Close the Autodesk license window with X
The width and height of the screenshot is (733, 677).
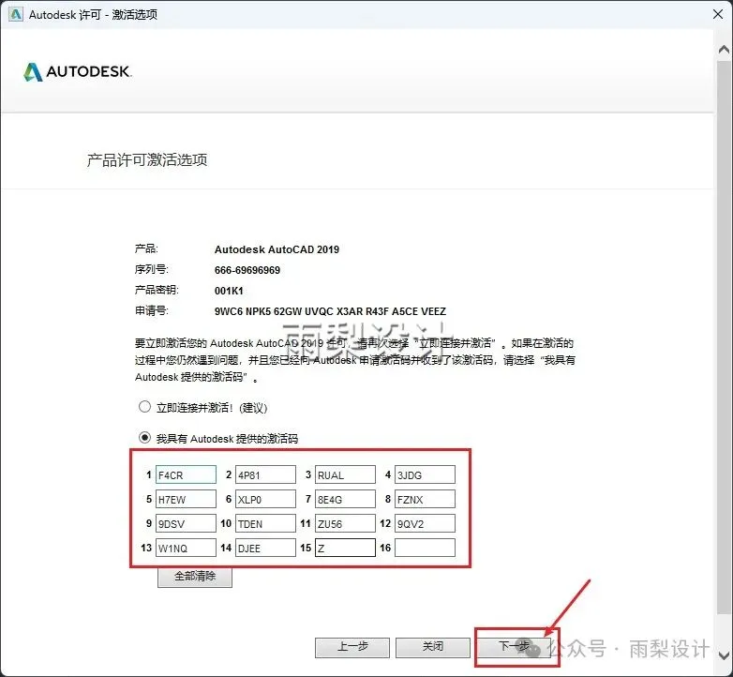coord(718,14)
